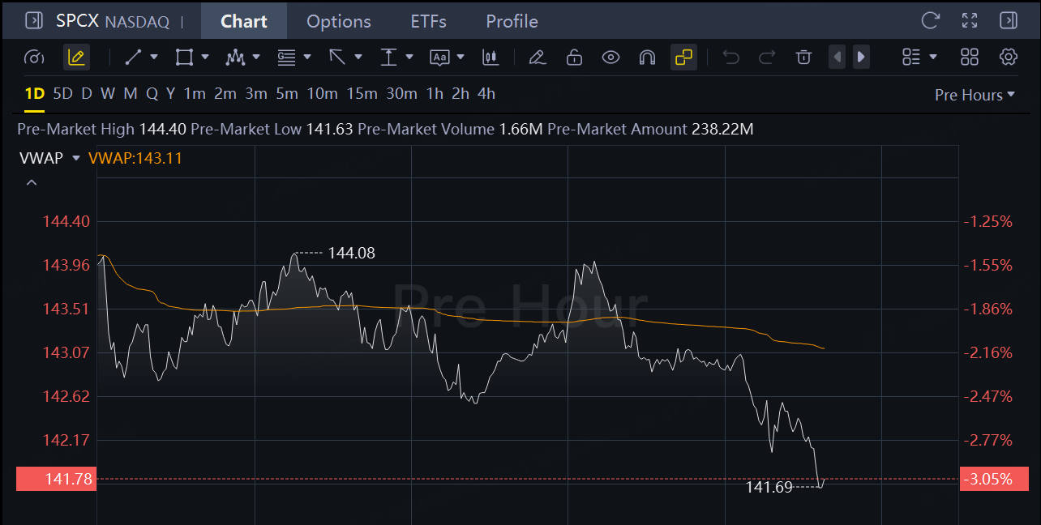The image size is (1041, 525).
Task: Expand the line tools dropdown arrow
Action: coord(154,57)
